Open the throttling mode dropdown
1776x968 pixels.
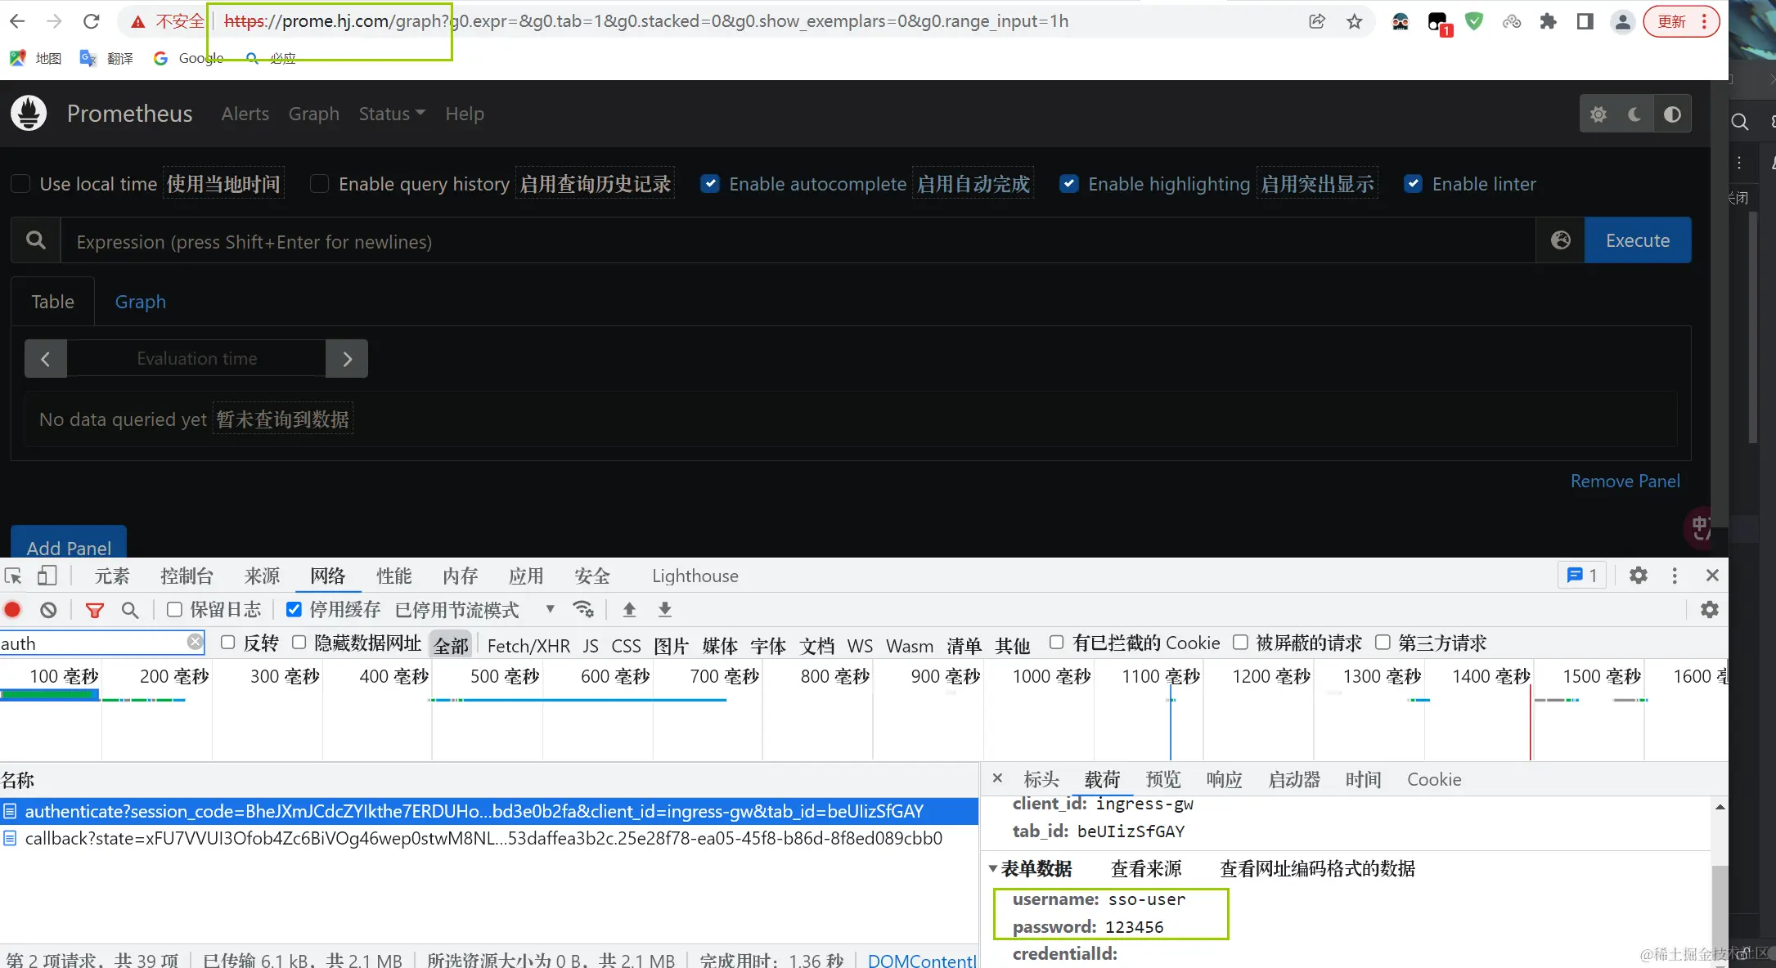[x=549, y=609]
